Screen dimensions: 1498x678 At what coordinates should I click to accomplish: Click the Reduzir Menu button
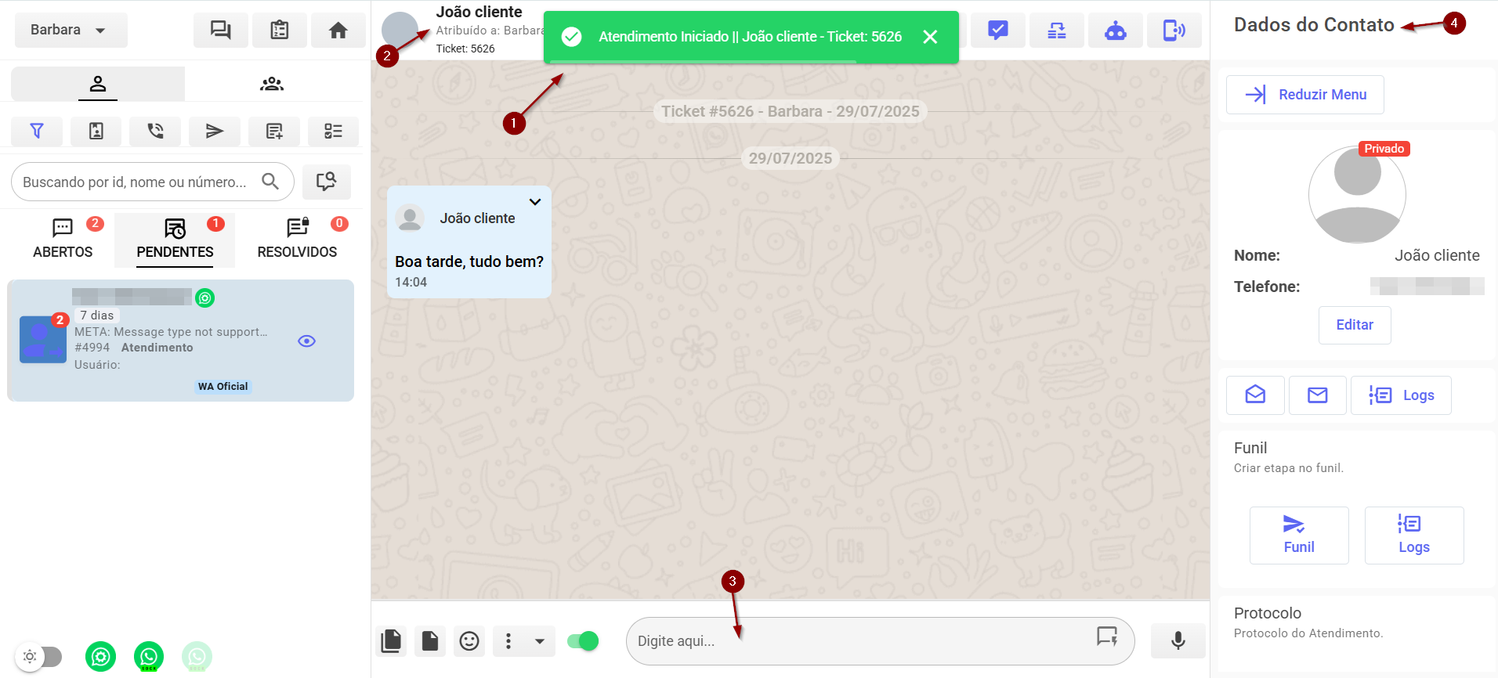(1304, 95)
